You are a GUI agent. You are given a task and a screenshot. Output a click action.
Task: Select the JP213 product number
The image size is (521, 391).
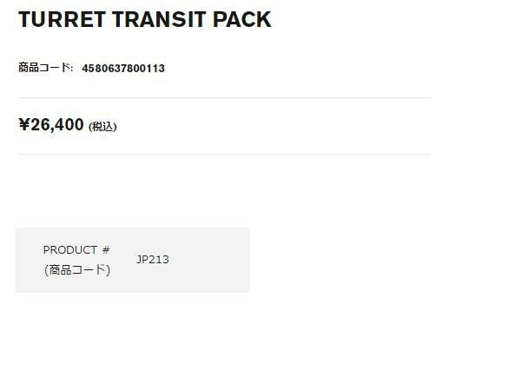pos(153,260)
